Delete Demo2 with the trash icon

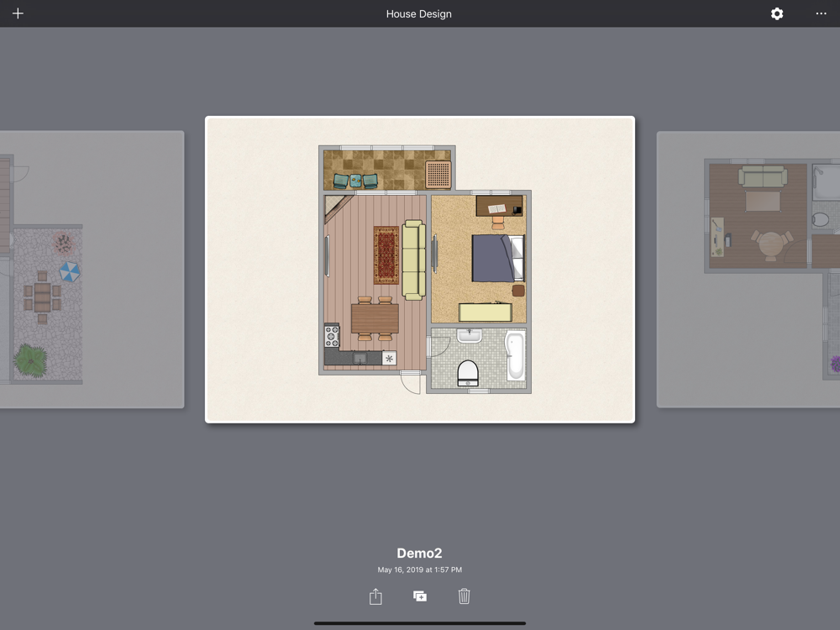(x=464, y=596)
